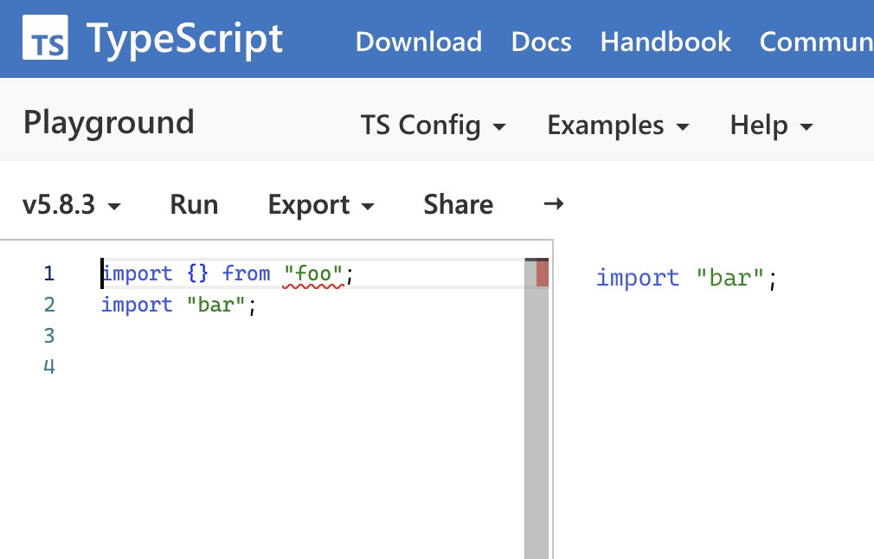The image size is (874, 559).
Task: Click the "foo" string with error underline
Action: (x=313, y=273)
